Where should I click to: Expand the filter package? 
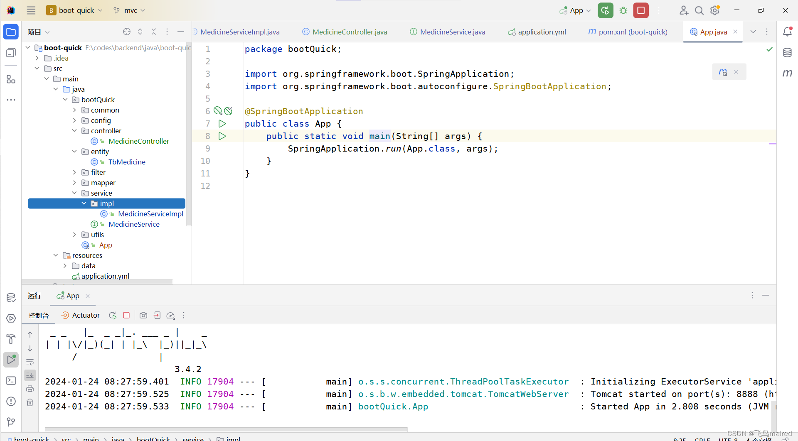[x=74, y=172]
